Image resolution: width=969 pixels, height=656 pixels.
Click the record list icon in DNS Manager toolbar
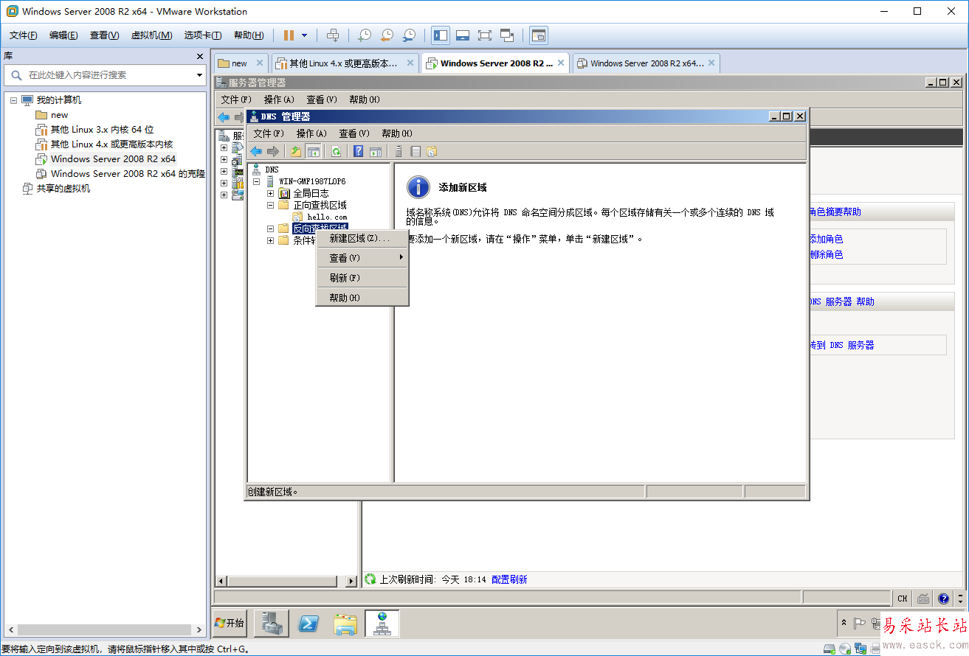[415, 151]
